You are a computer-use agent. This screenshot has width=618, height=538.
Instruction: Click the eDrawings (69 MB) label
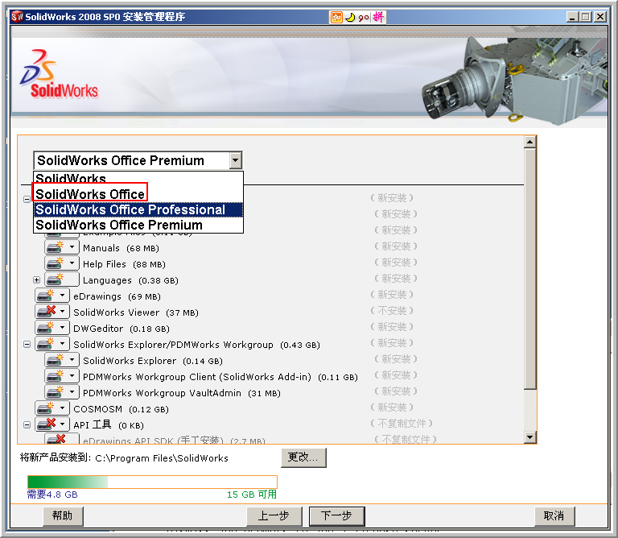pyautogui.click(x=117, y=296)
